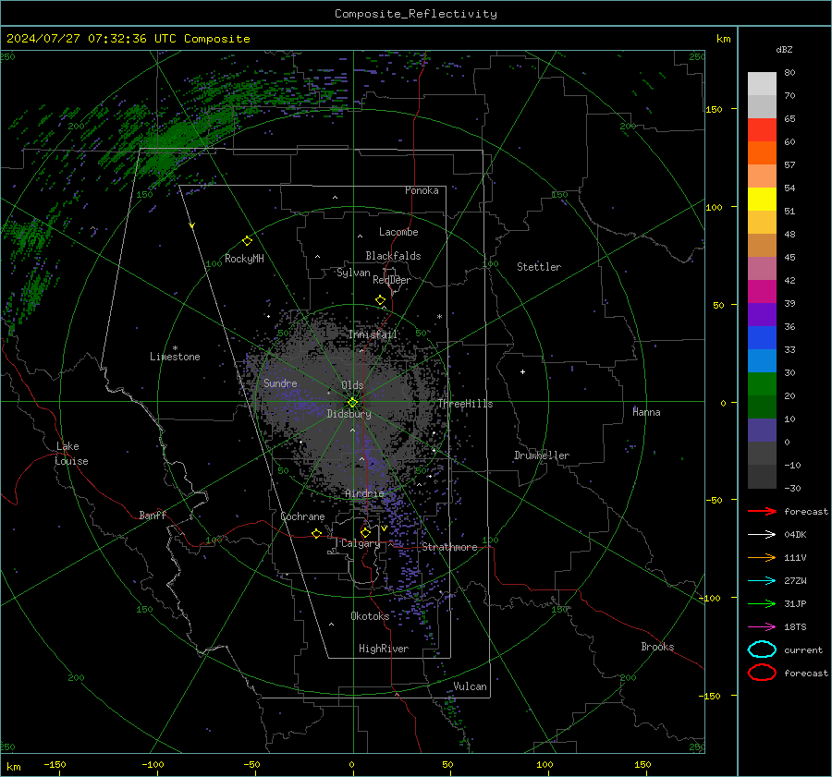This screenshot has width=832, height=777.
Task: Click the Stettler city label
Action: pyautogui.click(x=539, y=267)
